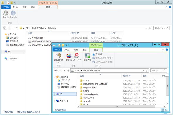Sort by Date modified (更新日時) in Local Disk (J:) window
Viewport: 173px width, 115px height.
[132, 76]
